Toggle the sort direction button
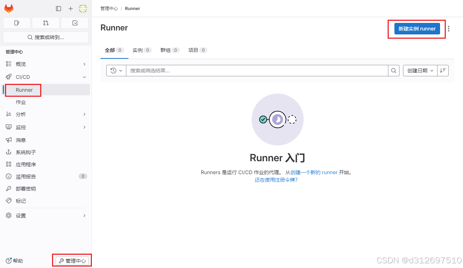The image size is (463, 268). 443,71
